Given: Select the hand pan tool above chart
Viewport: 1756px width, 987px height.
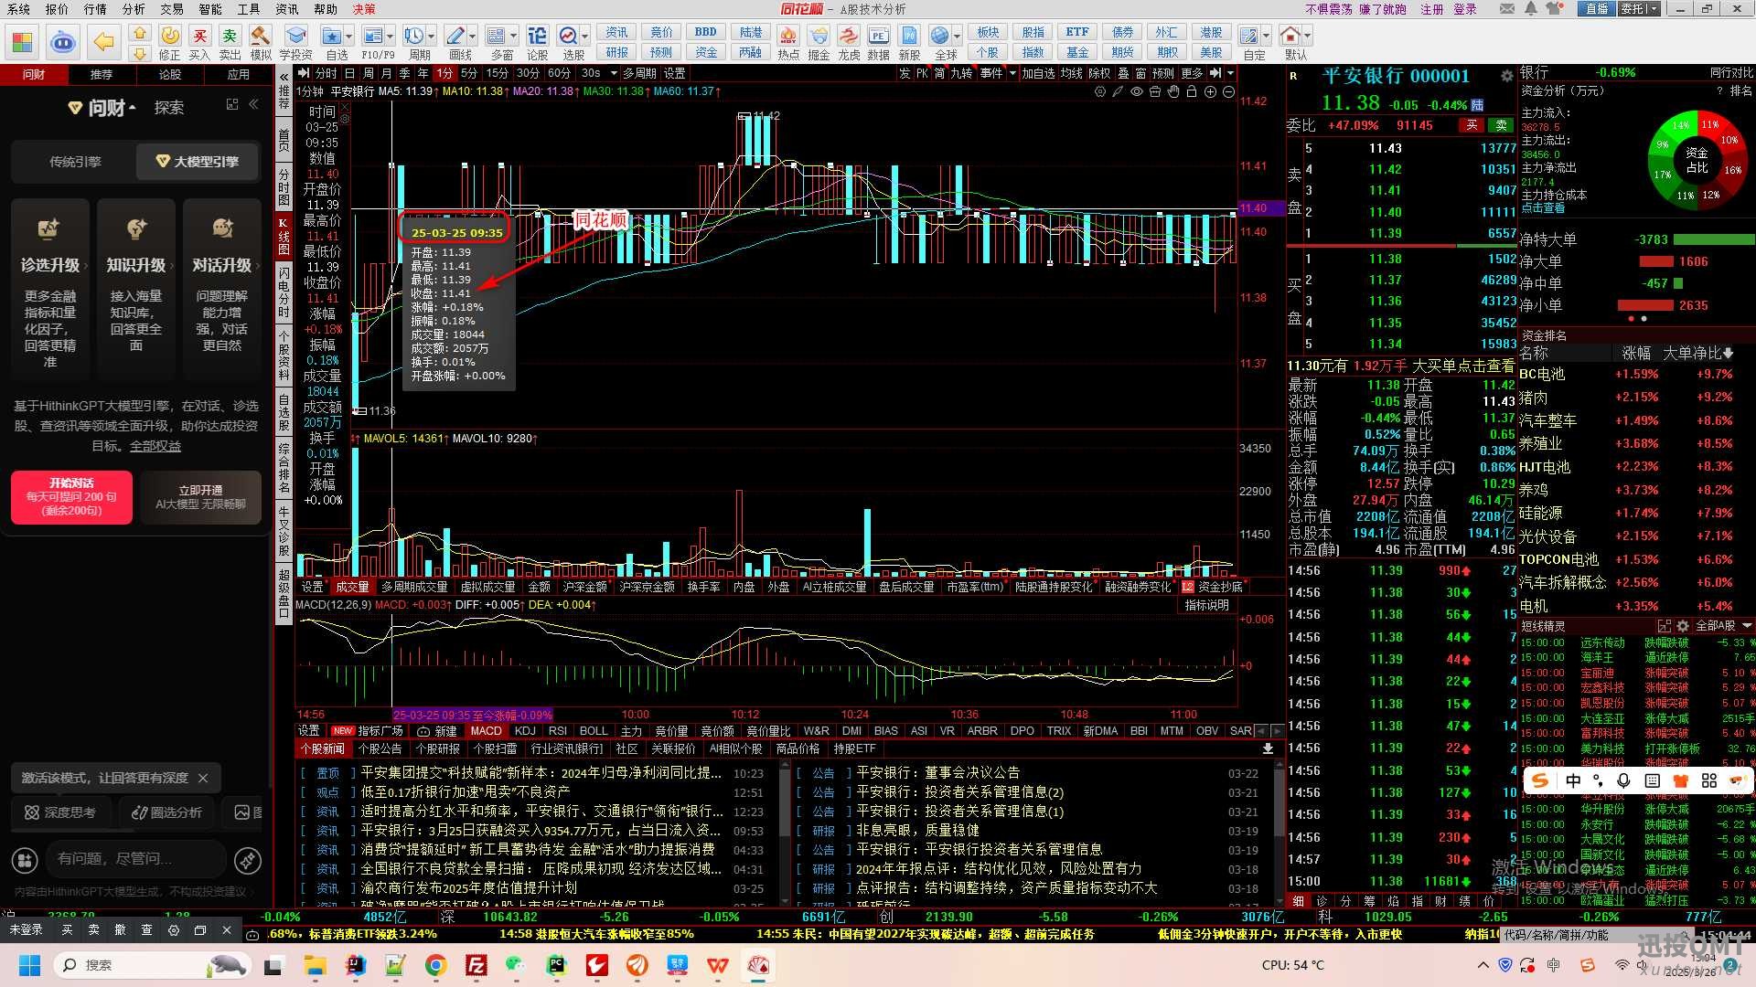Looking at the screenshot, I should point(1173,91).
